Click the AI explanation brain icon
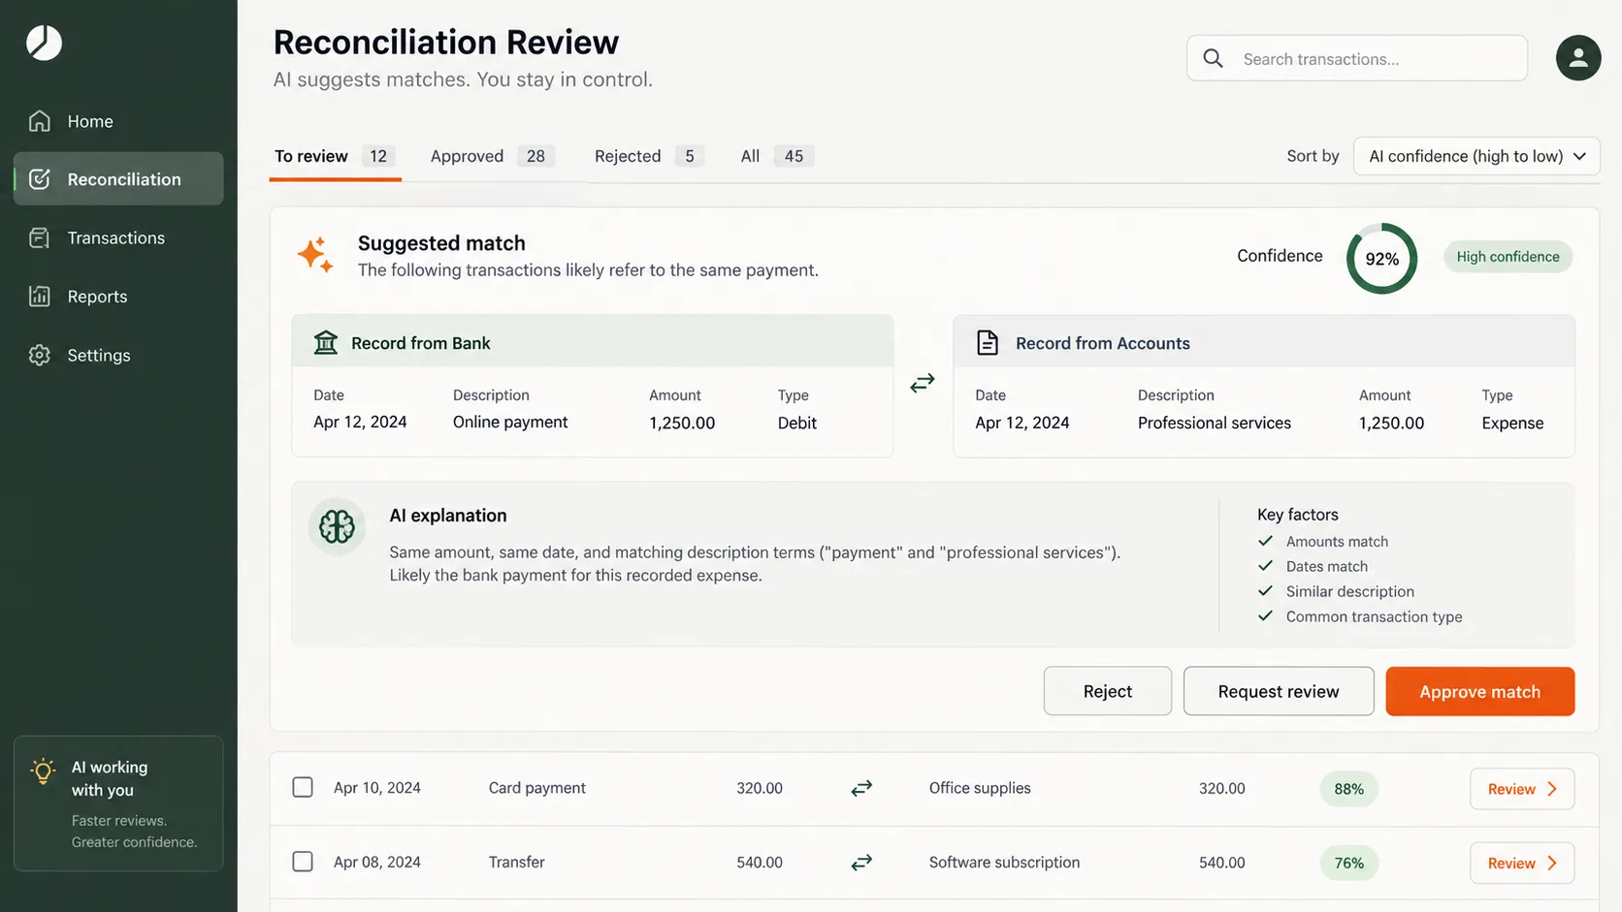Viewport: 1622px width, 912px height. tap(337, 526)
